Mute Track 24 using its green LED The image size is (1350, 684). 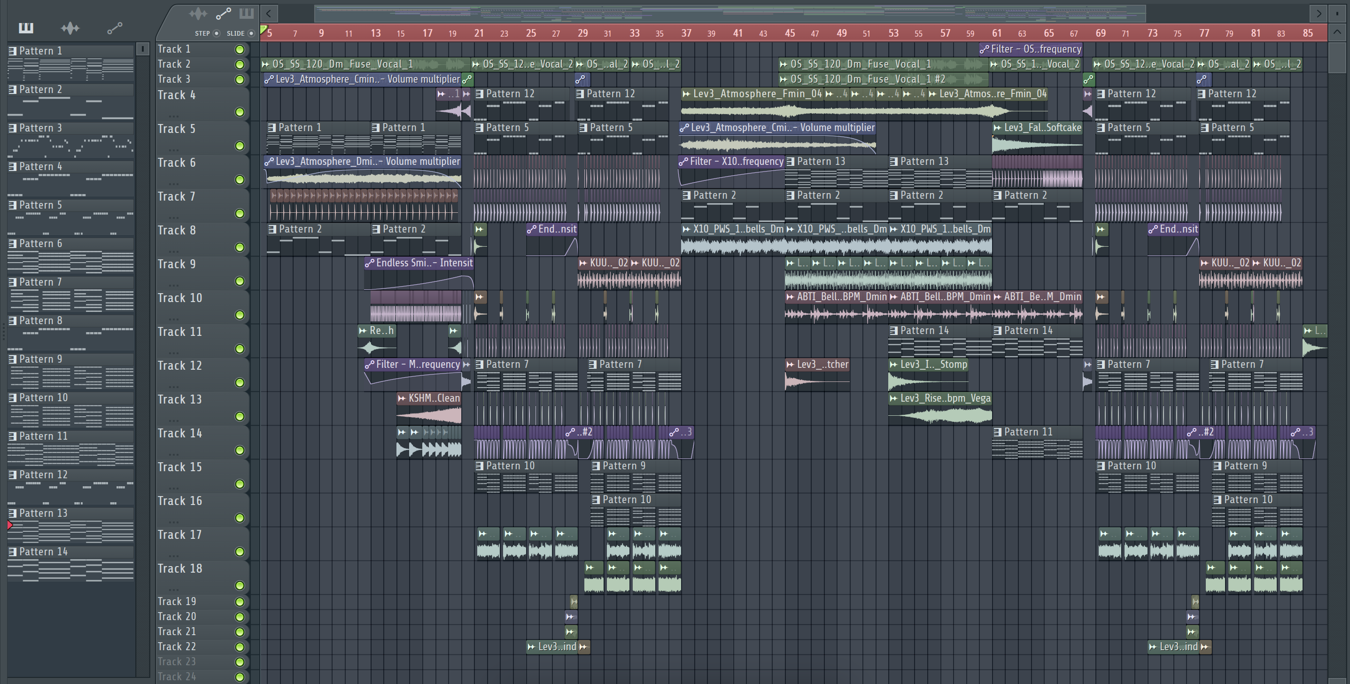click(240, 676)
